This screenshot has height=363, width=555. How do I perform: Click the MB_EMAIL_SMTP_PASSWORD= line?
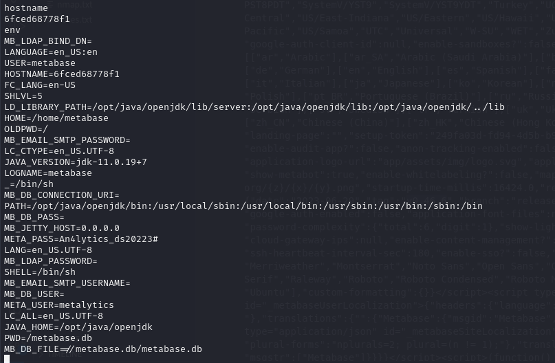(x=67, y=140)
